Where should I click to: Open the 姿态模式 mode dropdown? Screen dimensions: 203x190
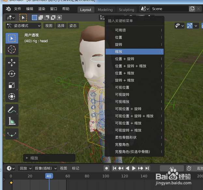(23, 26)
